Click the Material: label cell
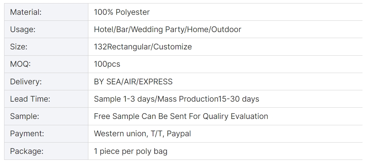371x163 pixels. coord(46,12)
